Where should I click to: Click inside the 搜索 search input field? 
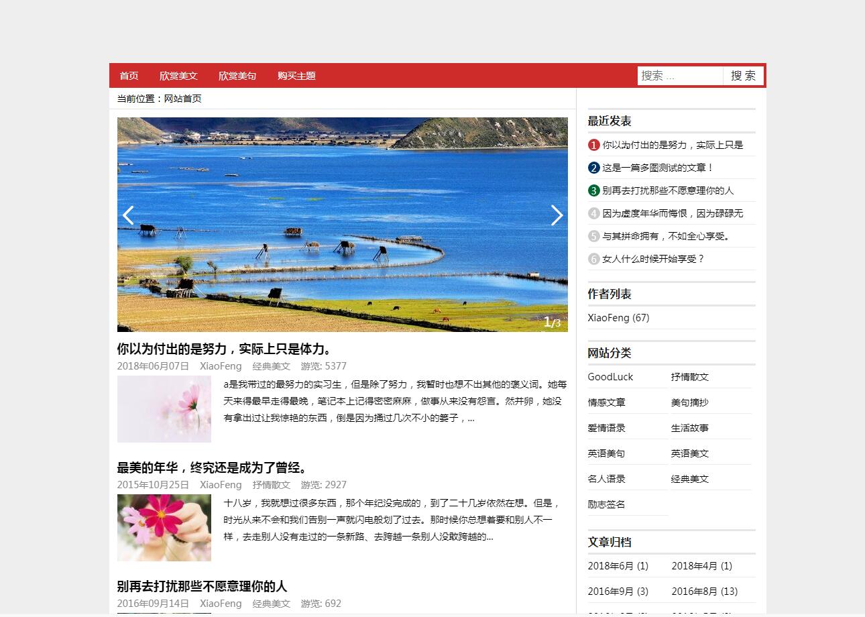(x=677, y=75)
